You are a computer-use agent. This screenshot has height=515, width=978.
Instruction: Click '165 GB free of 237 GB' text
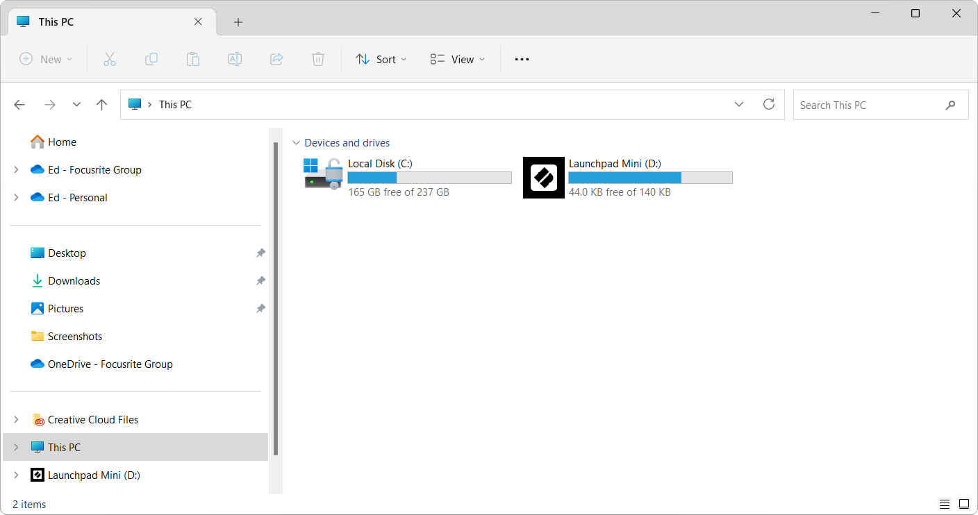click(x=399, y=192)
